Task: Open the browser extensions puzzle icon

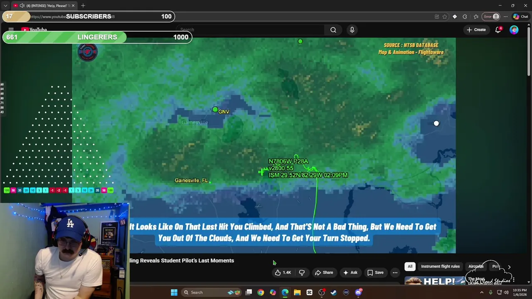Action: [x=465, y=17]
